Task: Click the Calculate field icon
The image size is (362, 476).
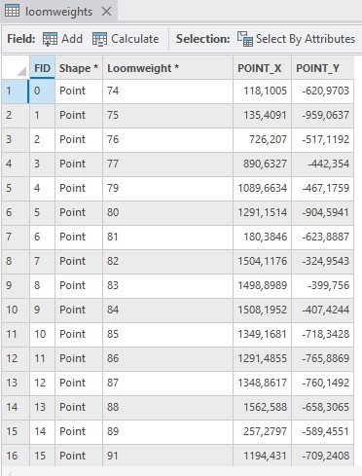Action: pos(99,39)
